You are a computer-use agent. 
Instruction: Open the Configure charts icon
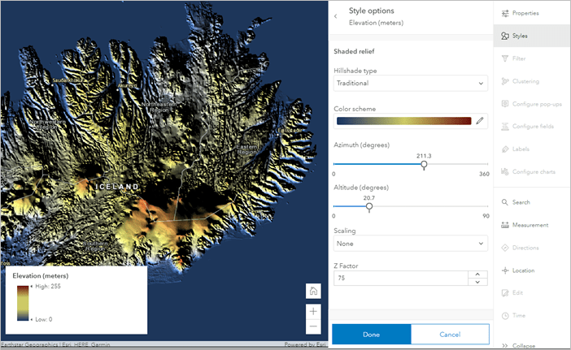click(505, 171)
